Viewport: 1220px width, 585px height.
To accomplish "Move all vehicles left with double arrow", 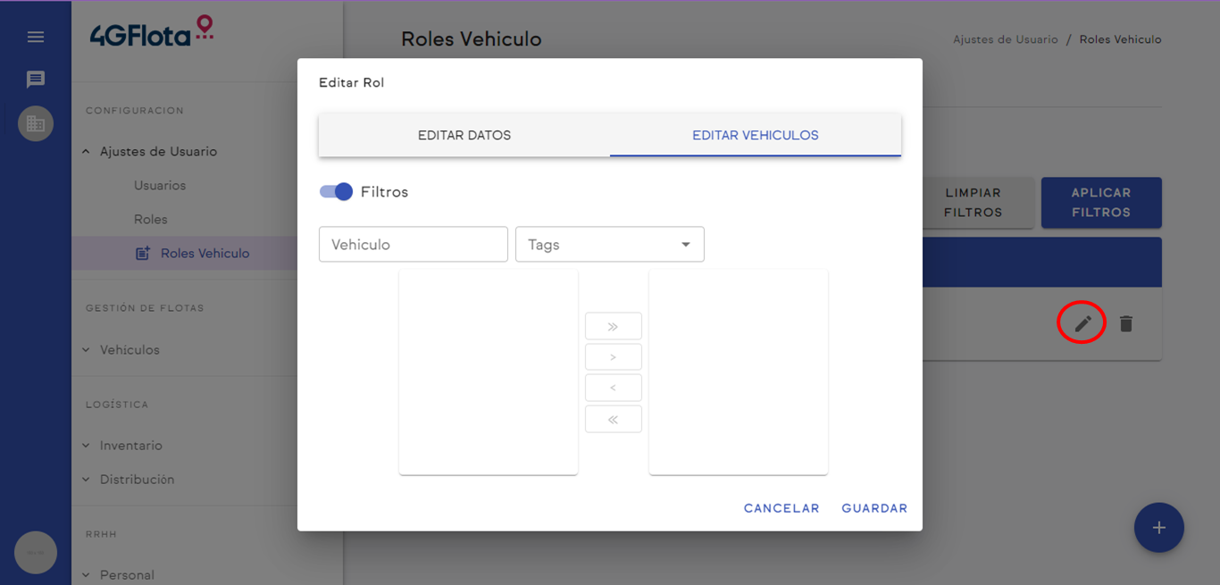I will [613, 419].
